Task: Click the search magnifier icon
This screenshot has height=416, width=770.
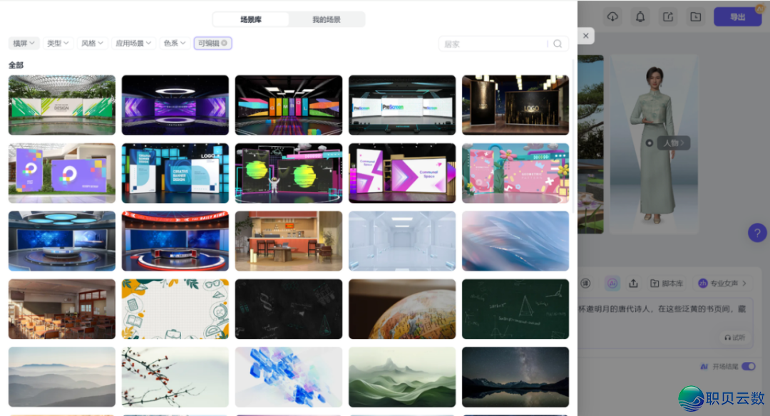Action: tap(558, 43)
